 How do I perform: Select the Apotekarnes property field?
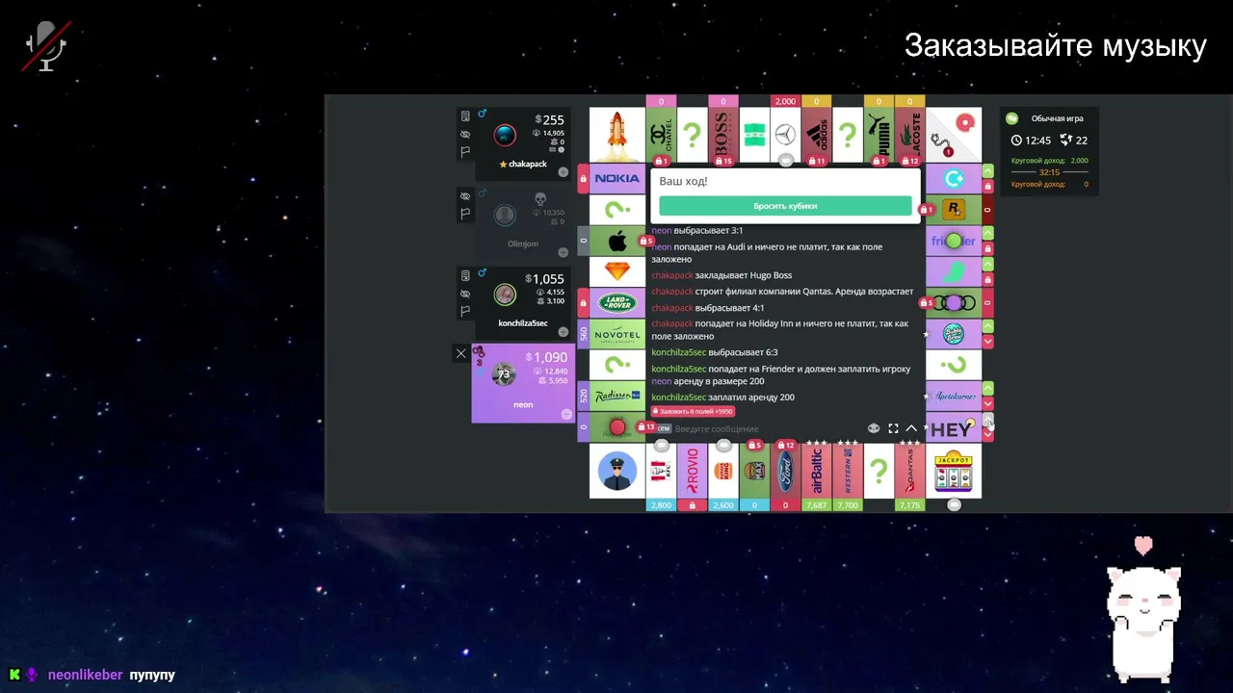click(x=954, y=396)
